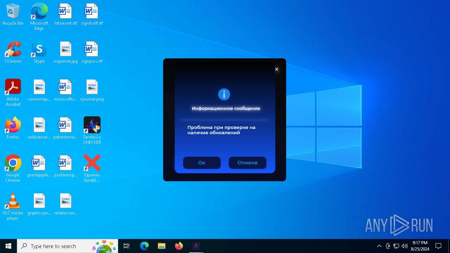Select the message Проблема при проверке text
This screenshot has width=450, height=253.
point(221,130)
